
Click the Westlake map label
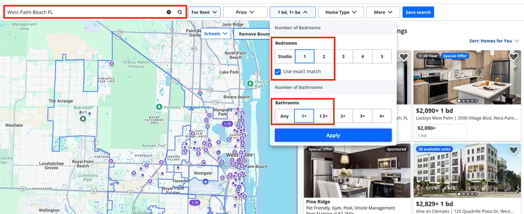click(x=13, y=125)
